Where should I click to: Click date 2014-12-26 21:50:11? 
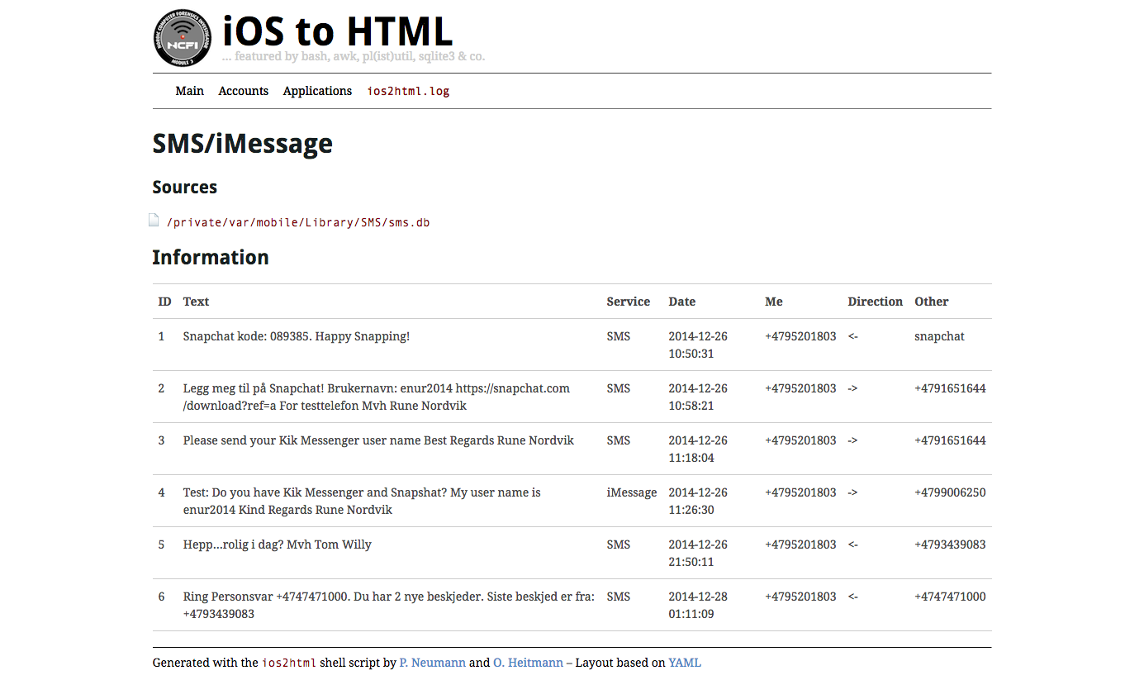pyautogui.click(x=698, y=554)
